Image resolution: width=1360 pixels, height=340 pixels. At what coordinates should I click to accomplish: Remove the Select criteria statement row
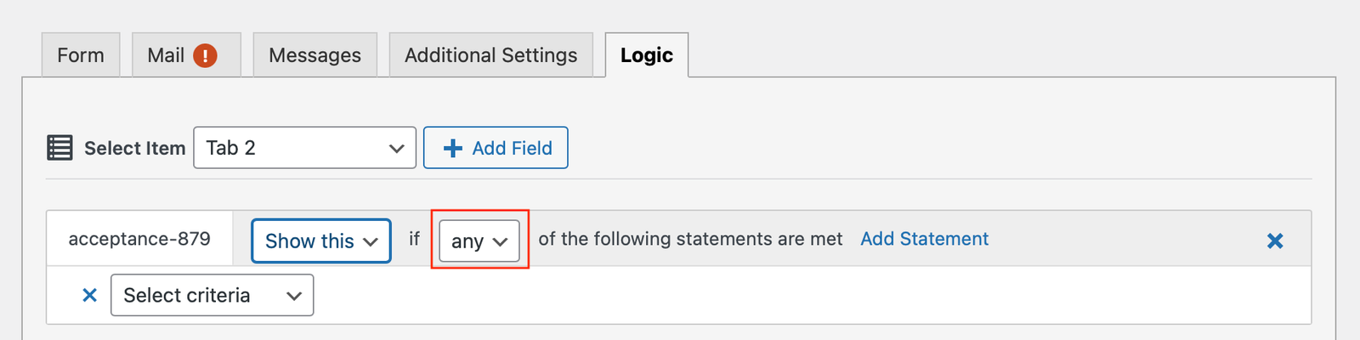[89, 295]
